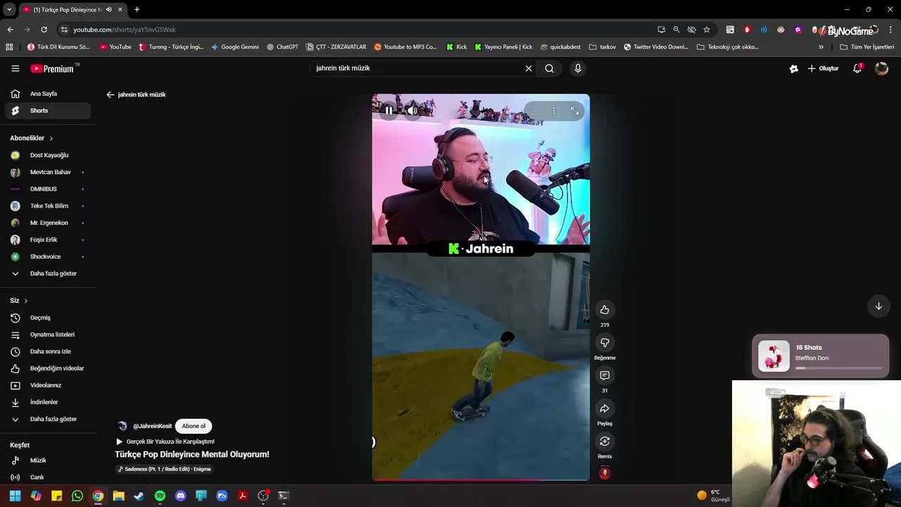This screenshot has height=507, width=901.
Task: Show more bookmarks with double chevron
Action: click(x=821, y=47)
